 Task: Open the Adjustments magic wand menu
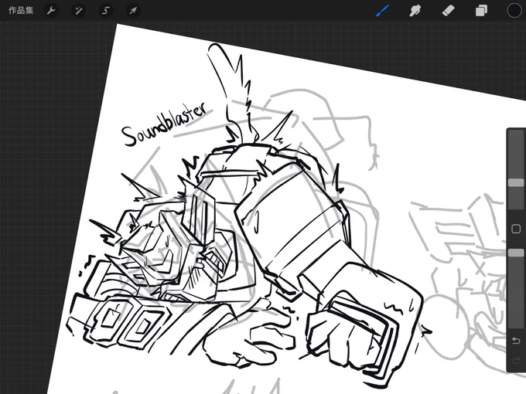(78, 11)
